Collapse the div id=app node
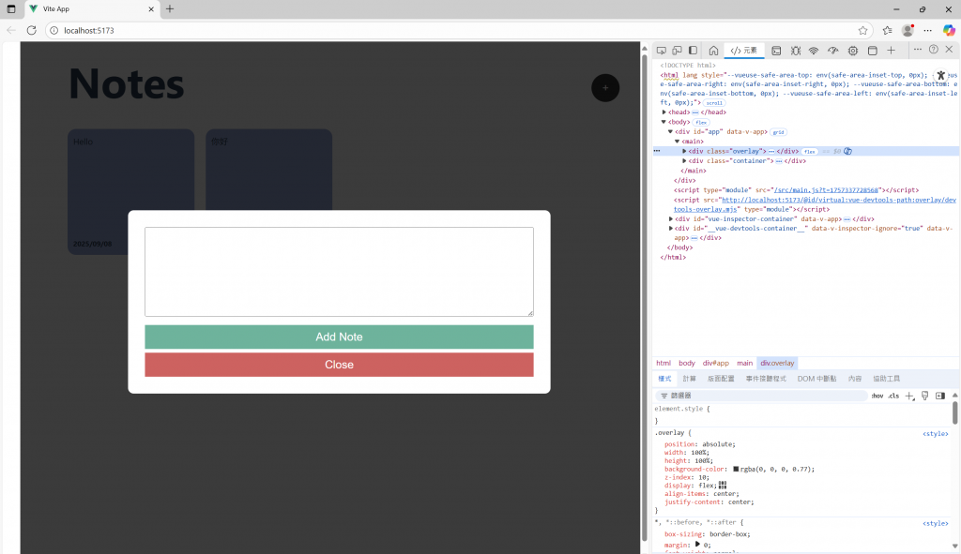Image resolution: width=961 pixels, height=554 pixels. [x=670, y=131]
